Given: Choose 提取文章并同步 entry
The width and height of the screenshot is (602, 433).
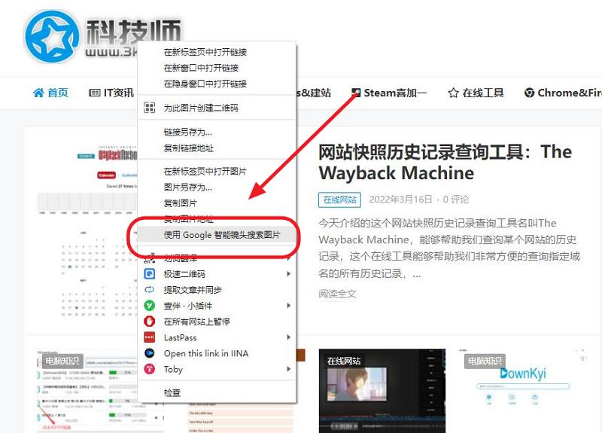Looking at the screenshot, I should pyautogui.click(x=217, y=290).
